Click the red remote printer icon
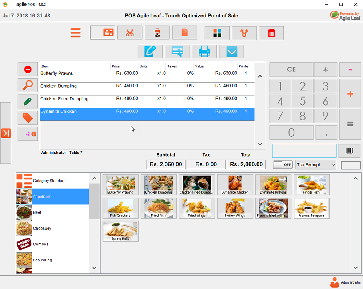 pos(157,33)
